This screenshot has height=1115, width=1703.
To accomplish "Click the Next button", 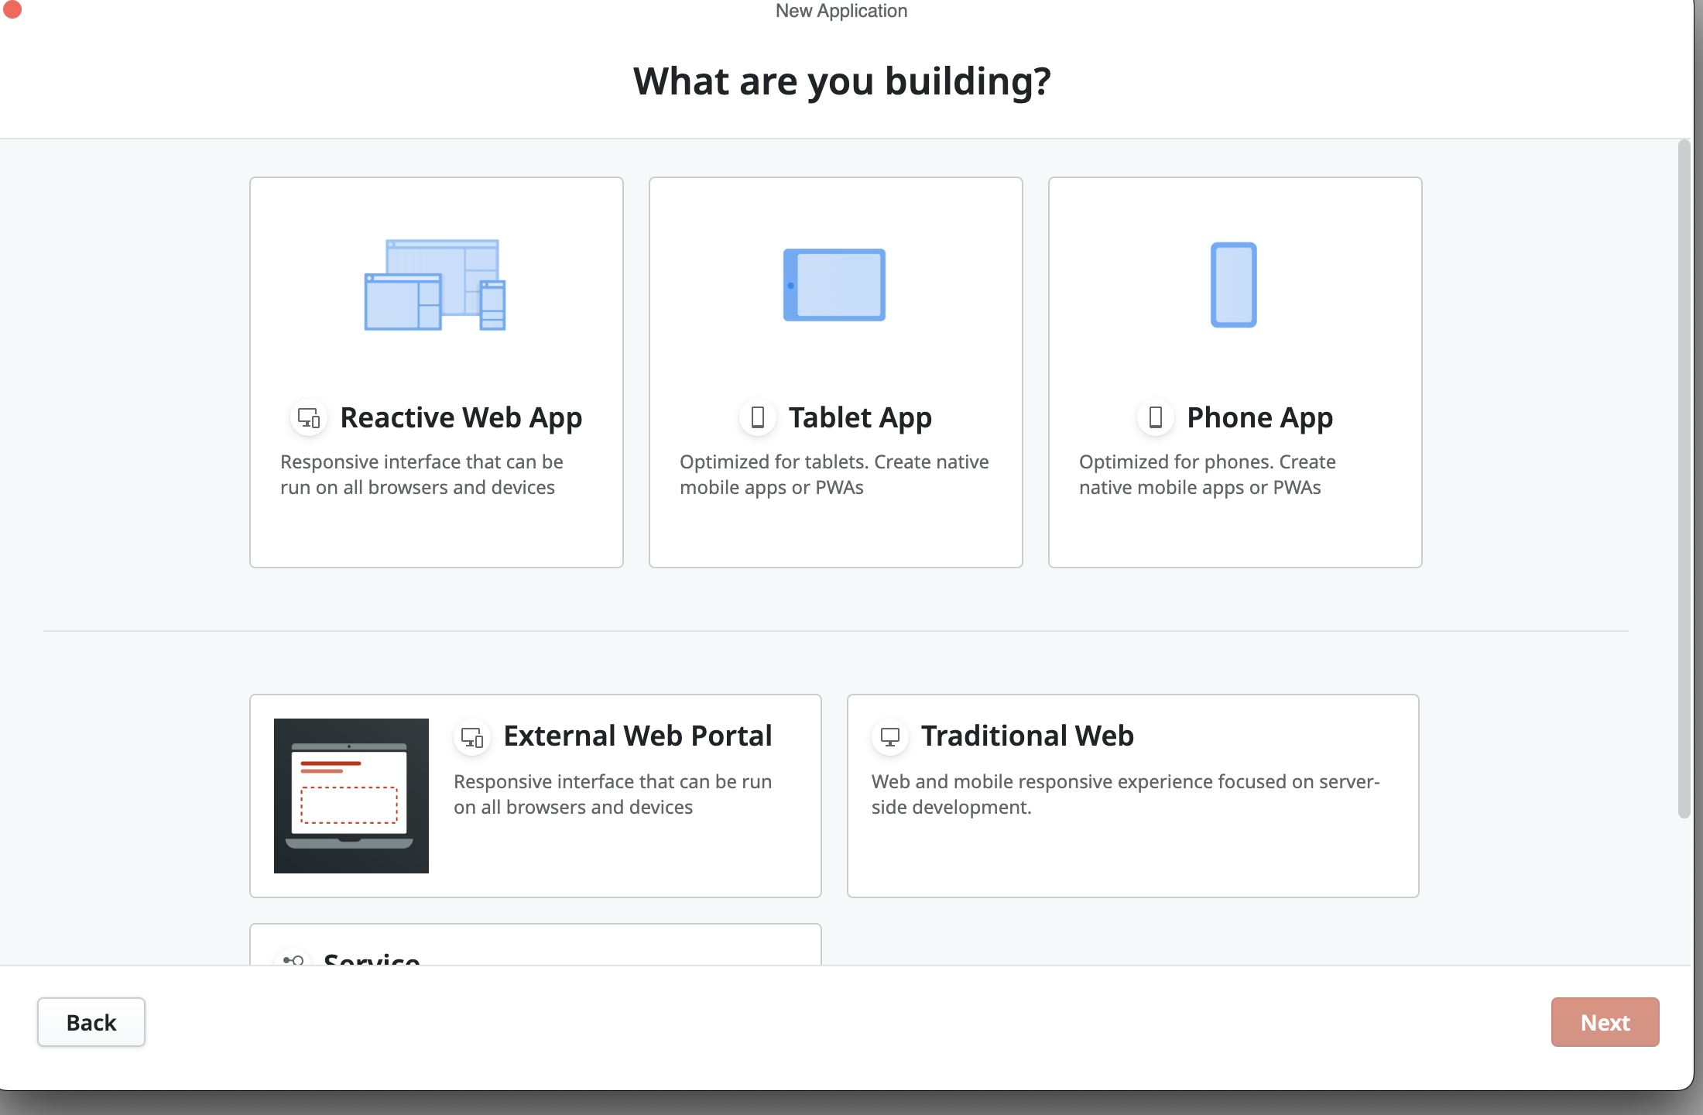I will [1605, 1022].
